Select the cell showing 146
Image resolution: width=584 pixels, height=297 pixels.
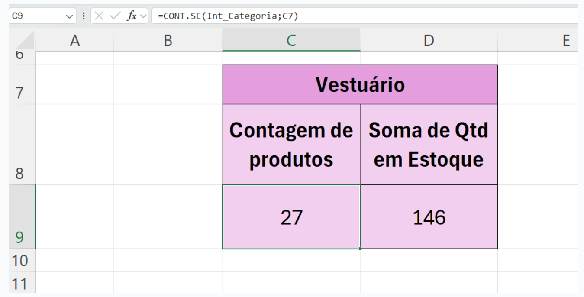429,216
